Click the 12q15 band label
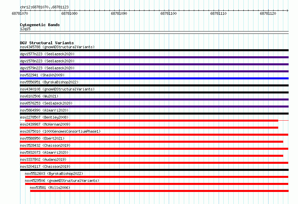 click(25, 29)
